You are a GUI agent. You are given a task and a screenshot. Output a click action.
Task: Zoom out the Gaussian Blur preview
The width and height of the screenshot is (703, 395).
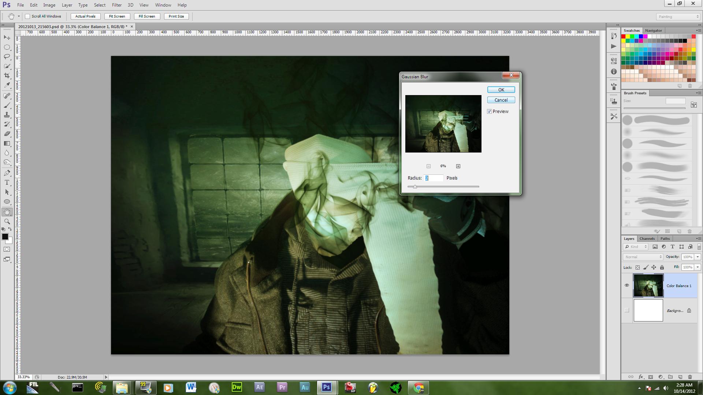[x=428, y=166]
